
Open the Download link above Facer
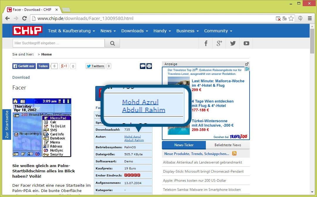[x=21, y=77]
